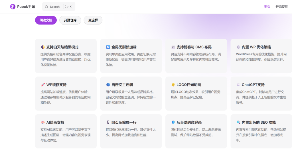Image resolution: width=292 pixels, height=149 pixels.
Task: Click the speech bubble icon beside ChatGPT支持
Action: point(238,85)
